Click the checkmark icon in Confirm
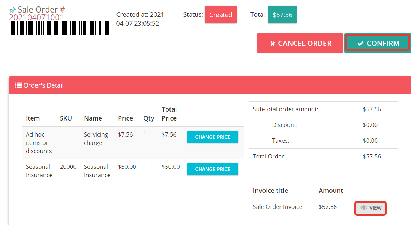This screenshot has height=225, width=411. [x=361, y=43]
